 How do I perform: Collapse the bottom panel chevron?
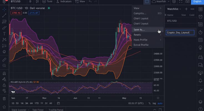155,110
